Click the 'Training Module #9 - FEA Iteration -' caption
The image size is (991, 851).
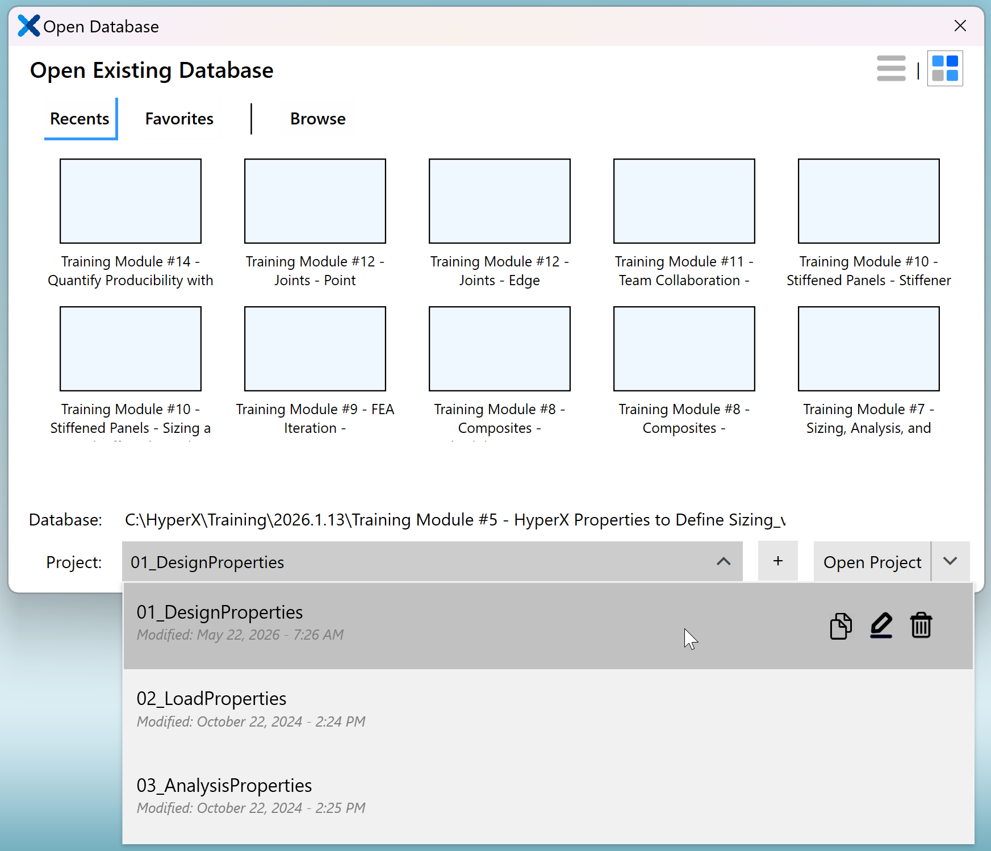tap(315, 419)
